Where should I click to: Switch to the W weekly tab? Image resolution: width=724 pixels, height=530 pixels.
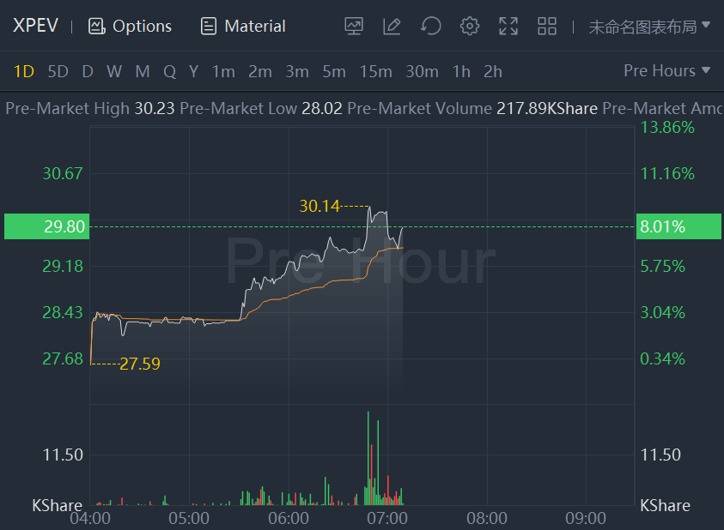(113, 71)
